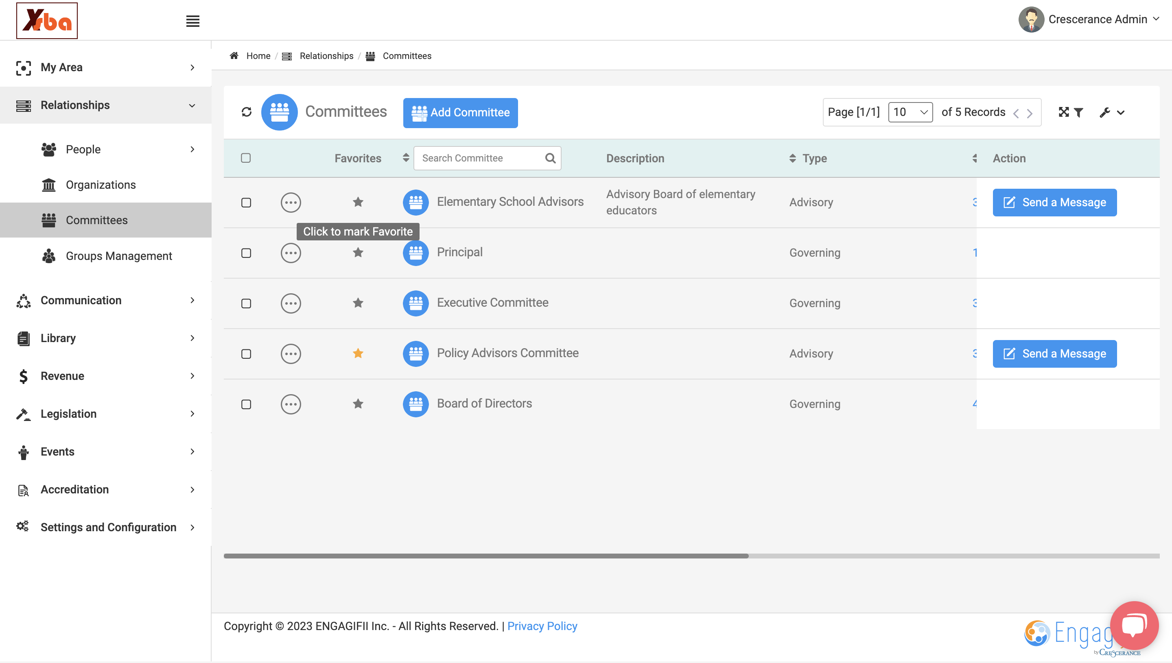Click the Xba logo
Image resolution: width=1172 pixels, height=663 pixels.
click(x=47, y=20)
